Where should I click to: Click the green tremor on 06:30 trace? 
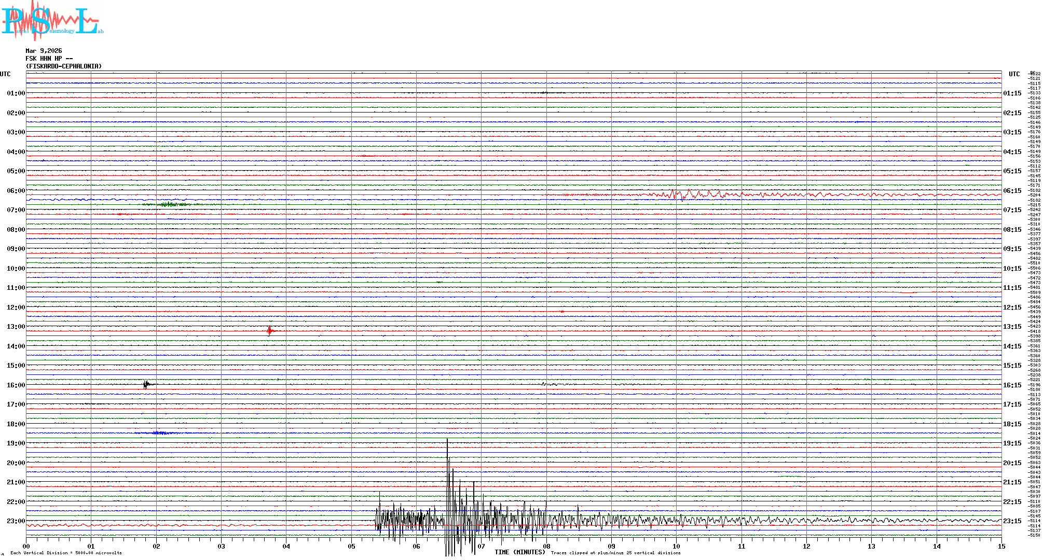pyautogui.click(x=169, y=204)
